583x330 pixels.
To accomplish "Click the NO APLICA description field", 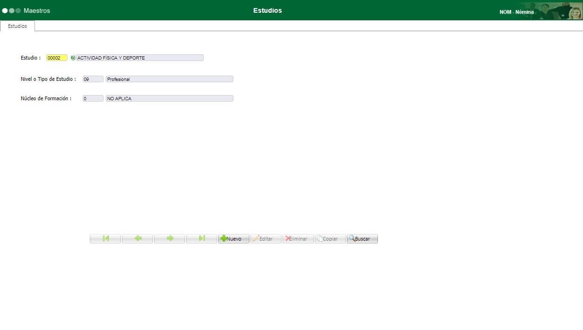I will 170,98.
